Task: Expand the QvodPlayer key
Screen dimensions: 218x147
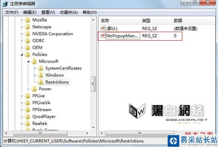Action: (x=22, y=116)
